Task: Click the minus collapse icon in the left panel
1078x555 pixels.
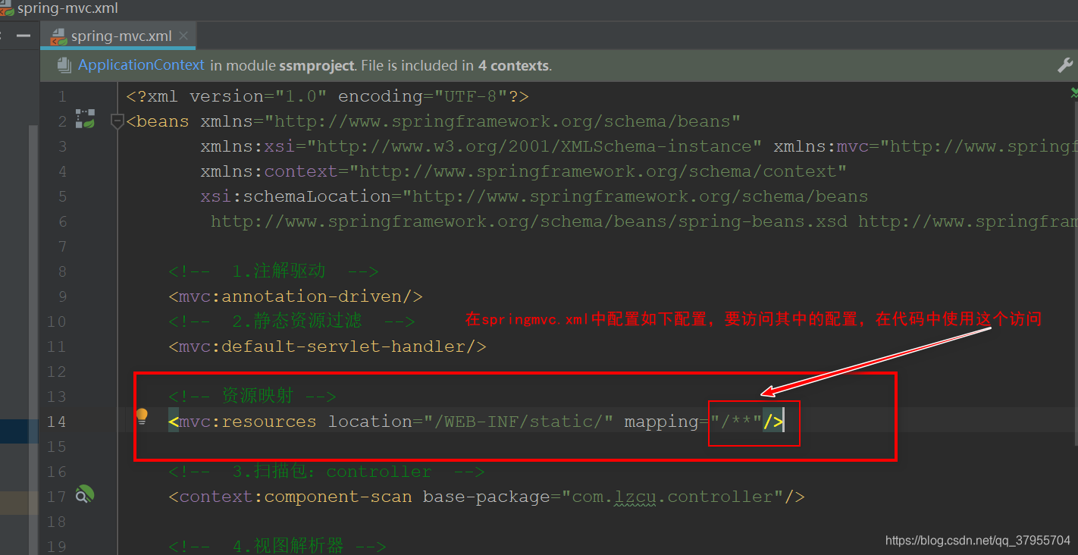Action: coord(23,36)
